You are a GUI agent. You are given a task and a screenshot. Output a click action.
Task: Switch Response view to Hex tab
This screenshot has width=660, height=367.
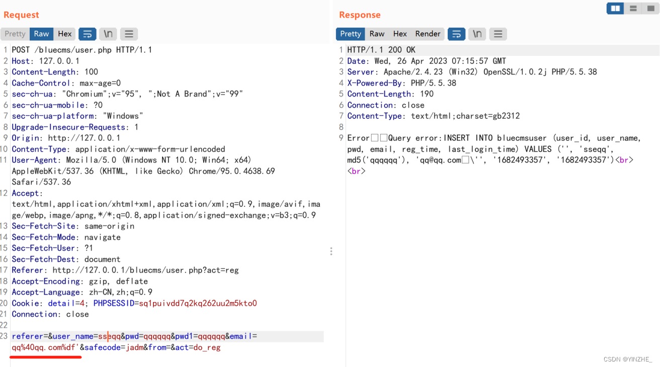click(400, 34)
